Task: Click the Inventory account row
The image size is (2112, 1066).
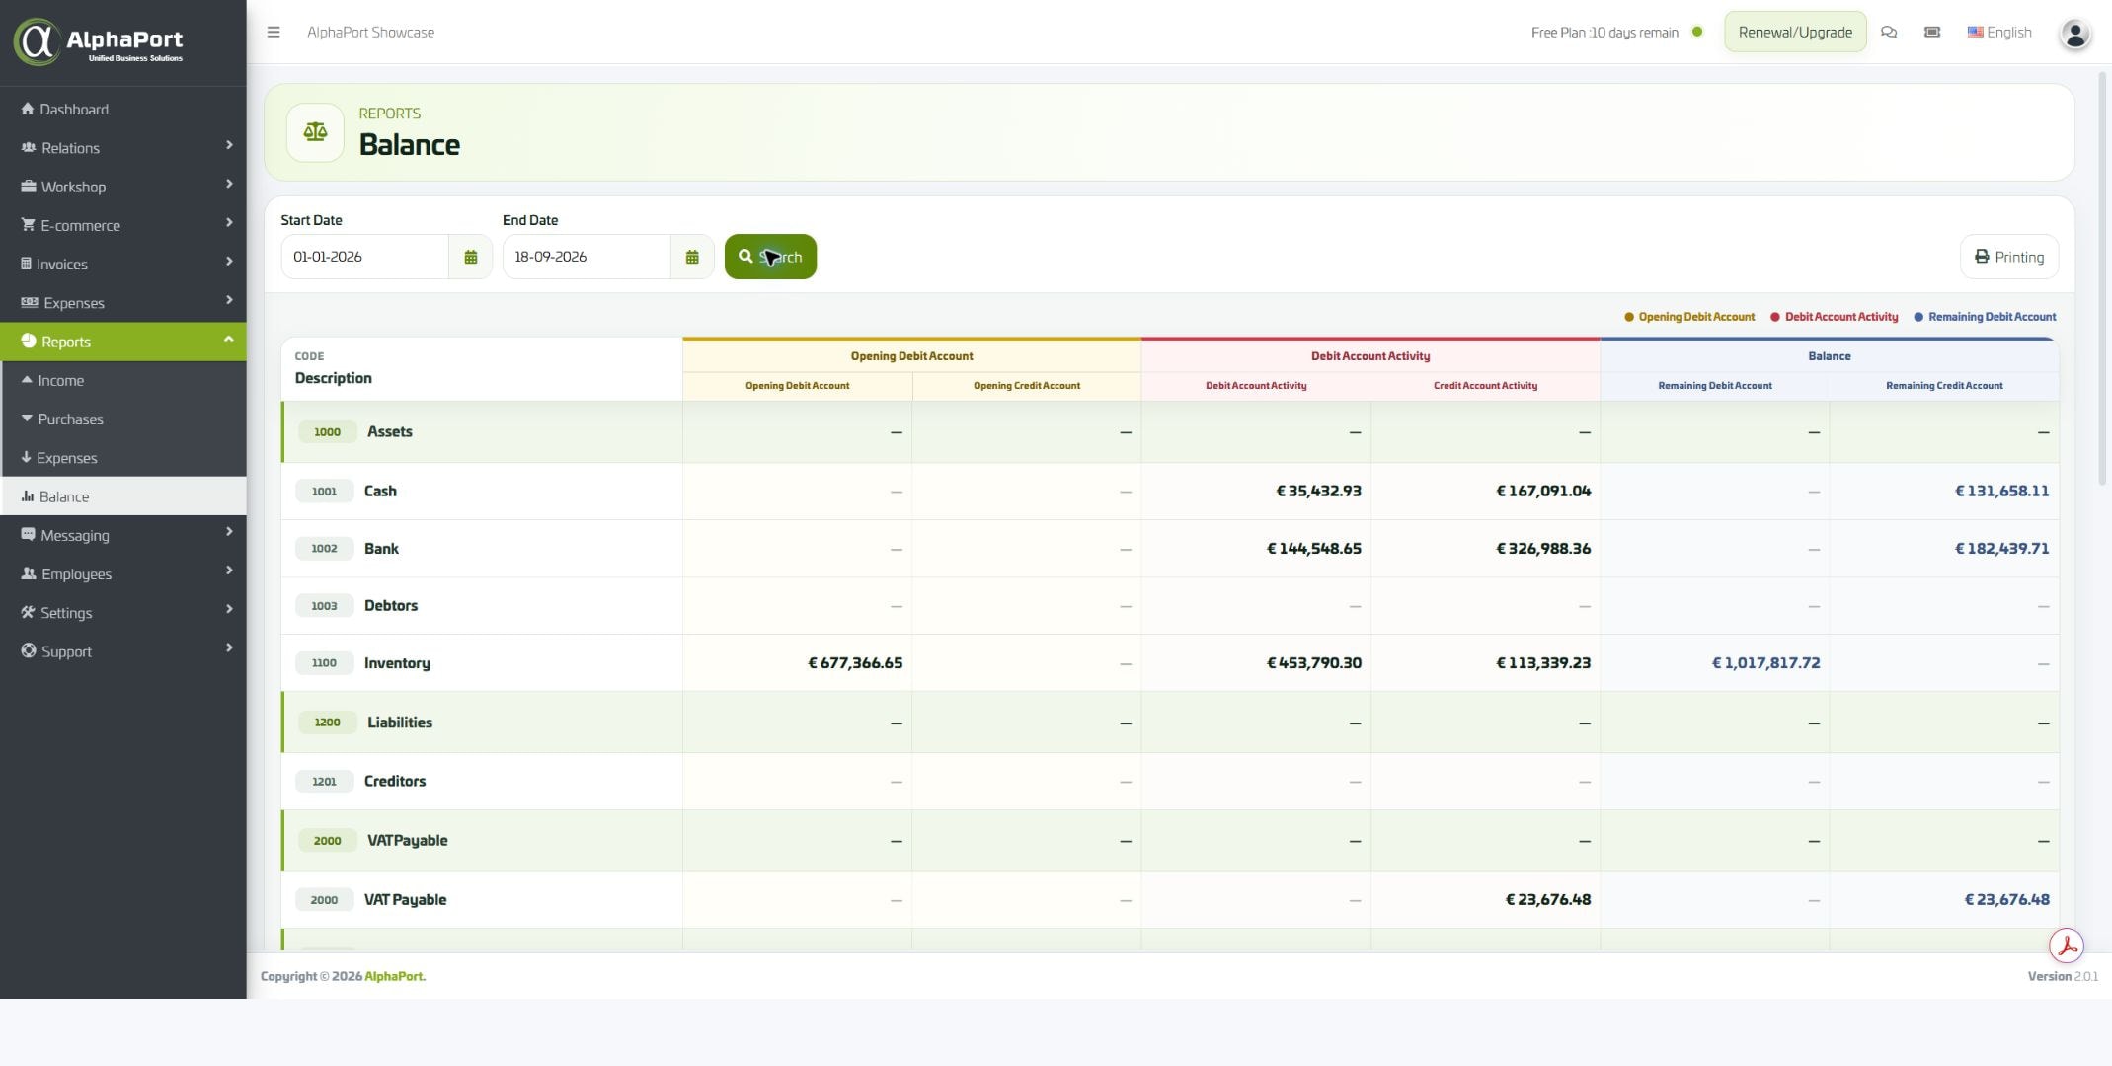Action: tap(1170, 662)
